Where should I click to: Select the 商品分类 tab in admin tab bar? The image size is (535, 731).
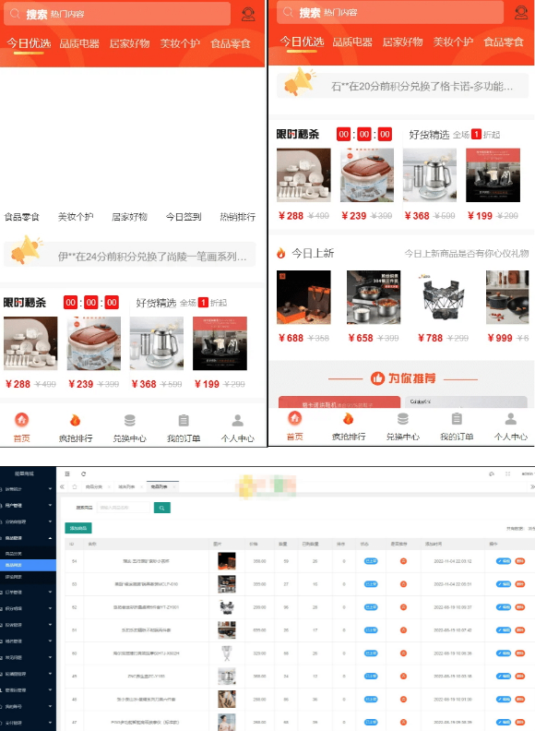[94, 486]
